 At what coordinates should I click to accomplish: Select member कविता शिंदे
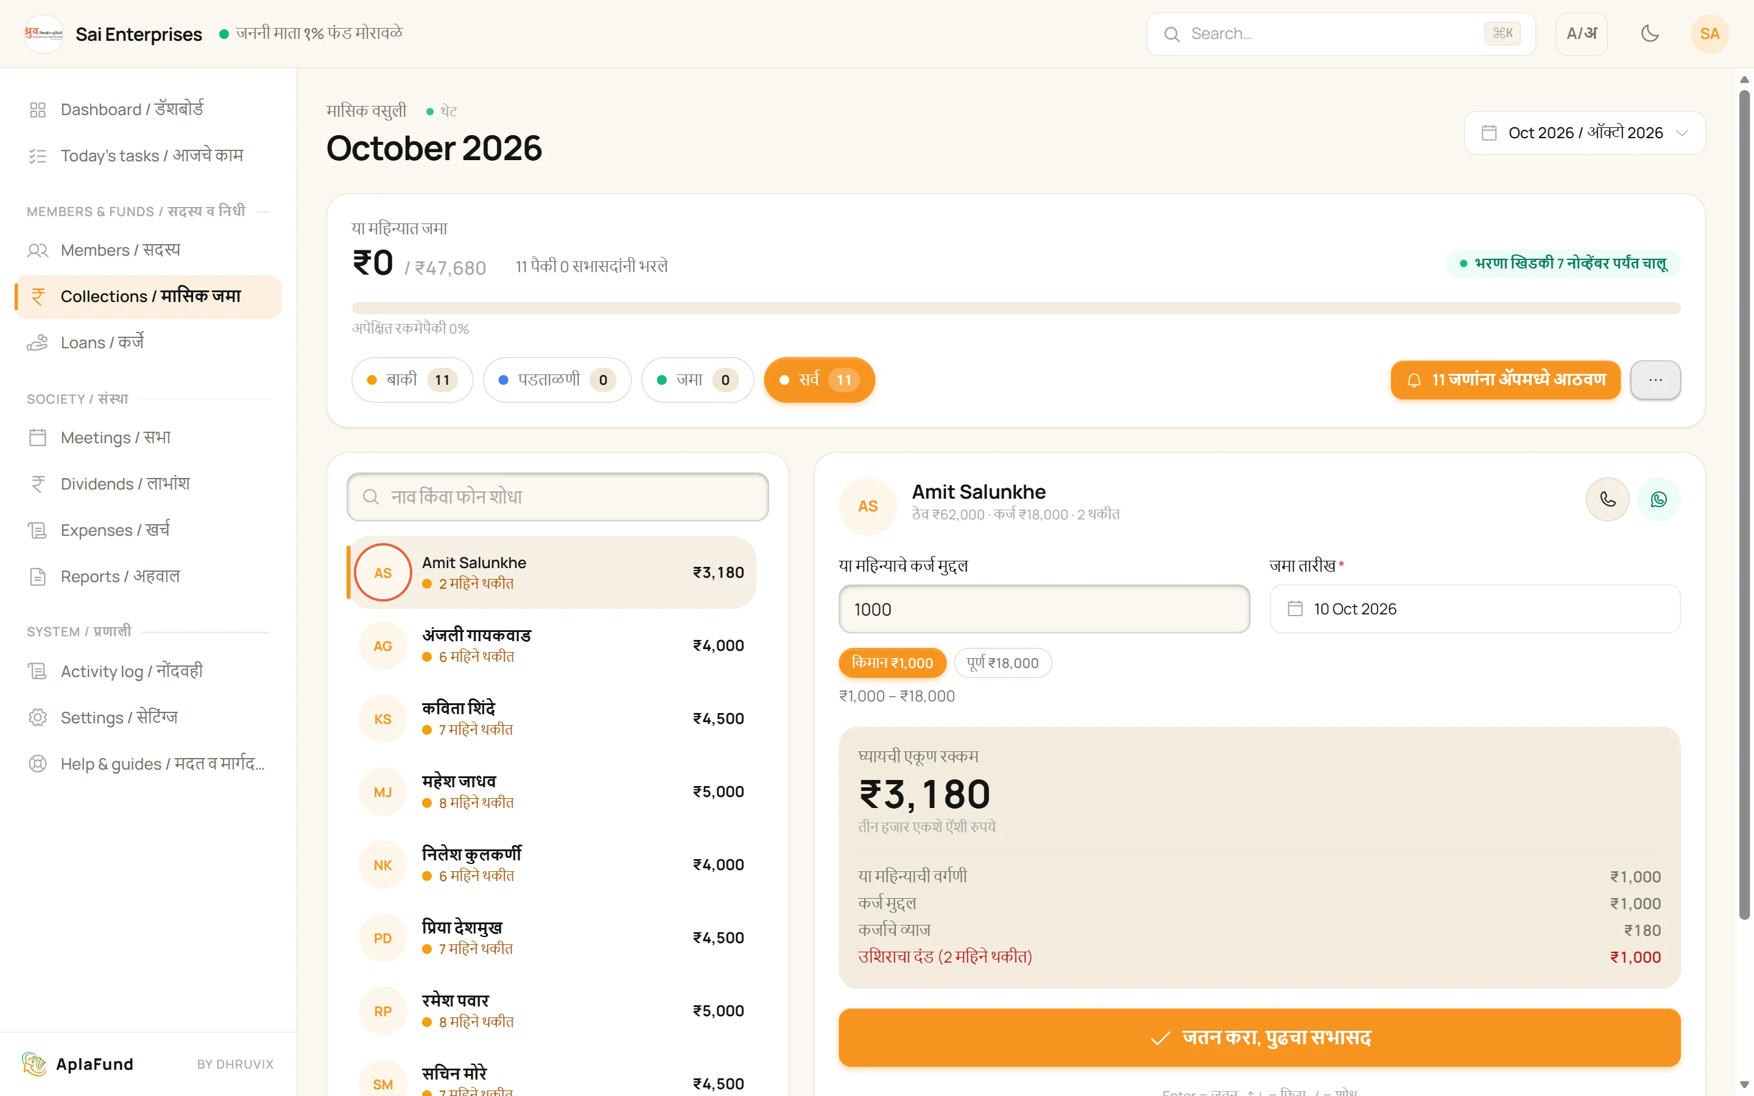click(552, 719)
